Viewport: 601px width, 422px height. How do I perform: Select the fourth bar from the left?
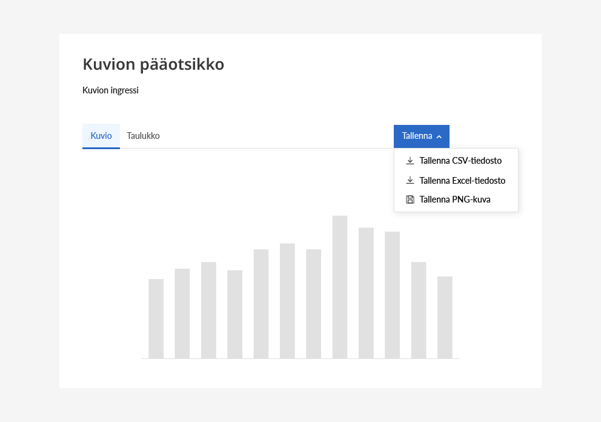pyautogui.click(x=234, y=314)
